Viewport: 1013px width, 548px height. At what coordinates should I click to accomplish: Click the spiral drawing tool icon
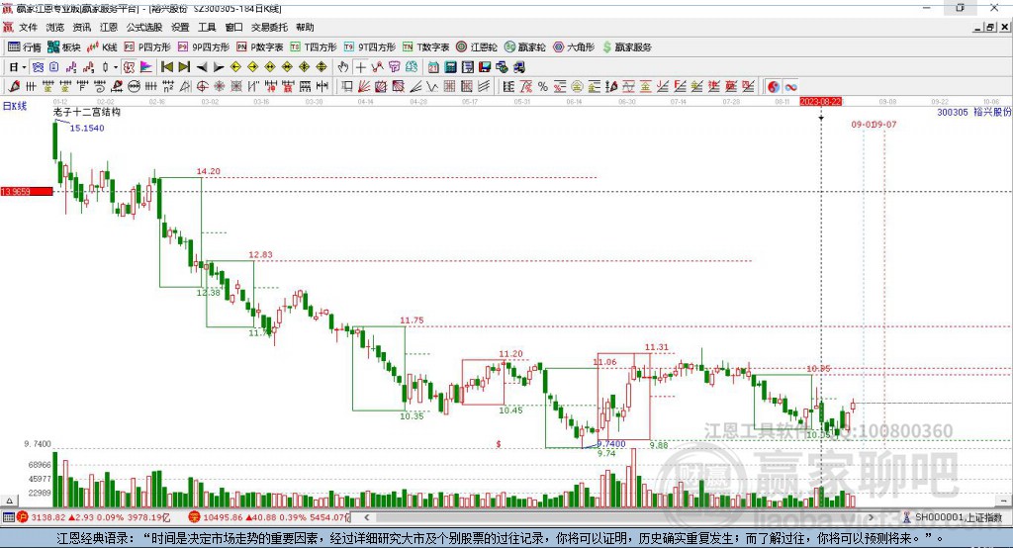click(x=100, y=87)
